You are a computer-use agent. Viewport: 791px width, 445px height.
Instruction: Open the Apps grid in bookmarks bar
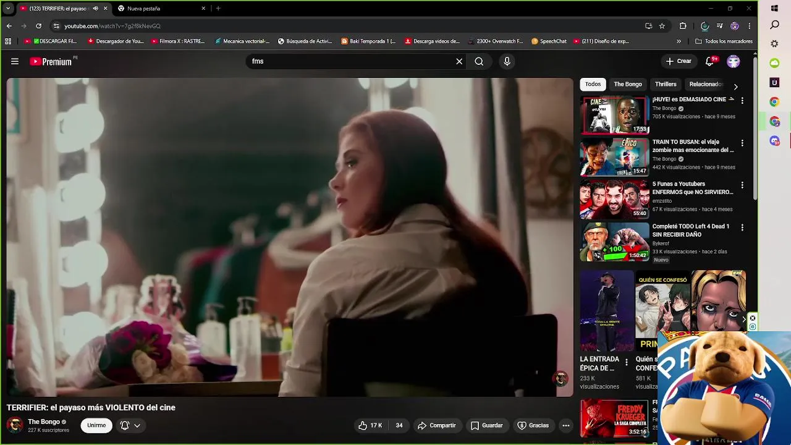coord(8,41)
